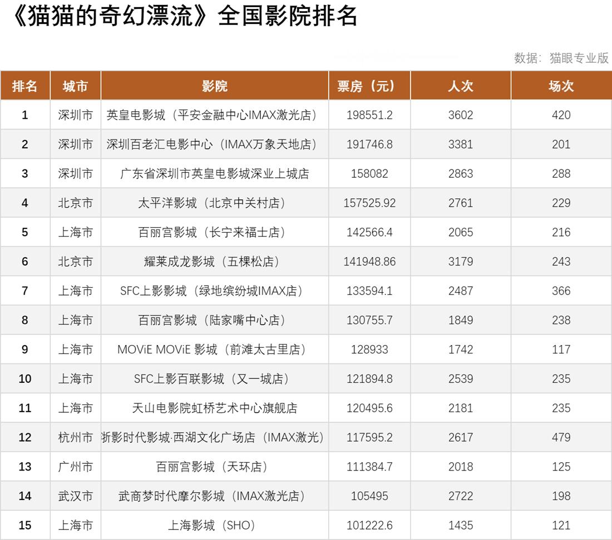Click box office value 128933
Screen dimensions: 612x540
click(x=369, y=349)
